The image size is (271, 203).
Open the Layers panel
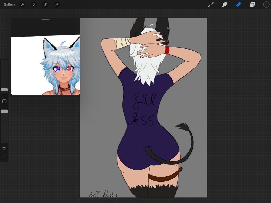tap(252, 4)
